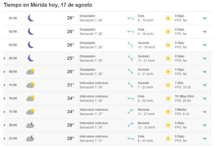Expand details chevron for 14:00 row
Screen dimensions: 216x149
205,98
